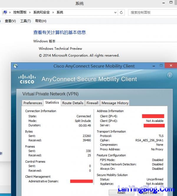177x196 pixels.
Task: Click the Trusted Network Detection Disabled value
Action: click(158, 164)
